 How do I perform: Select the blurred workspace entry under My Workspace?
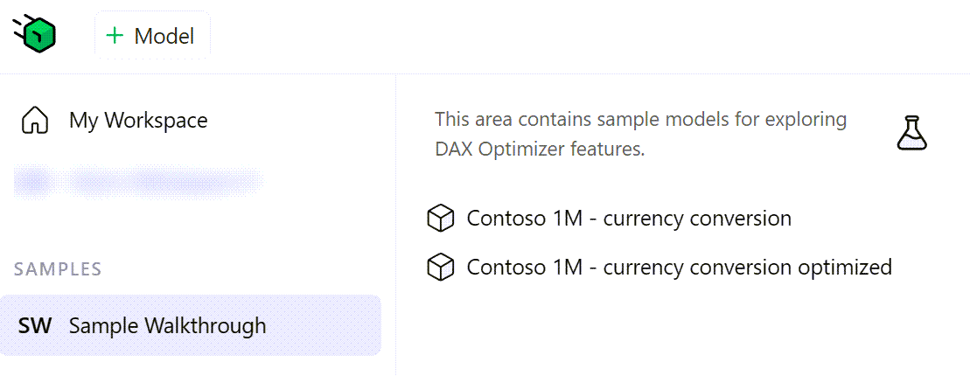coord(139,181)
